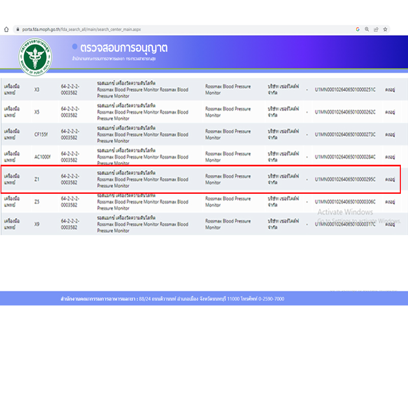Select the highlighted Z1 model cell

coord(37,180)
